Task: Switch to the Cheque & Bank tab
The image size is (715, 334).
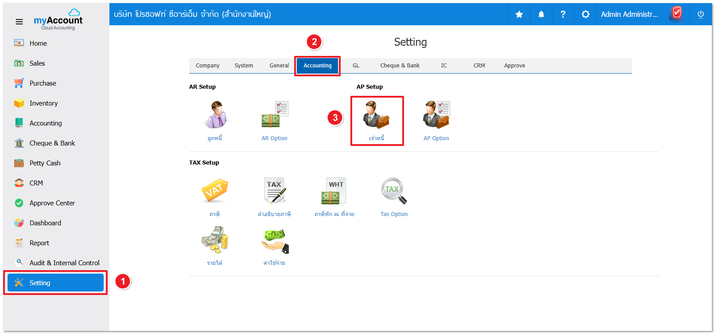Action: (x=400, y=66)
